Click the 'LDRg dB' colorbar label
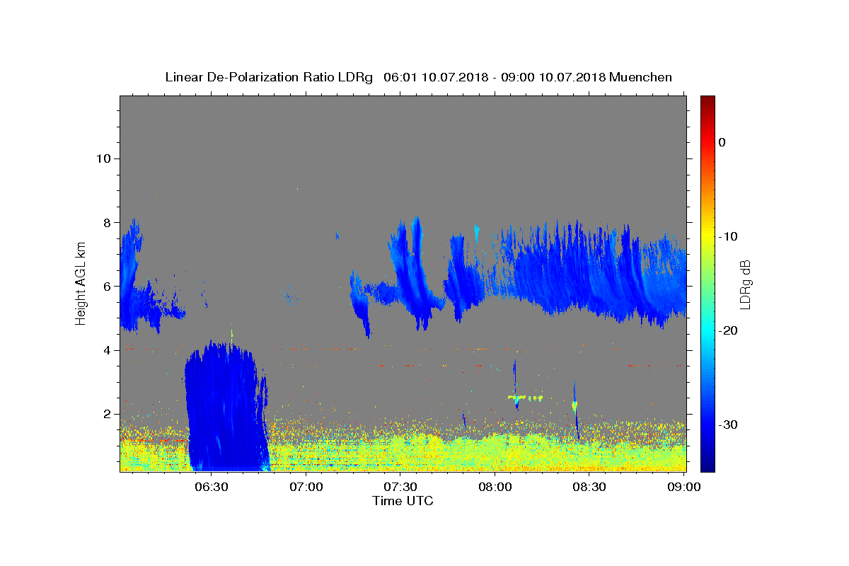This screenshot has width=849, height=566. (744, 283)
